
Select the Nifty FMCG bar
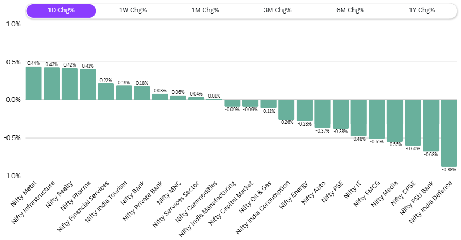click(x=377, y=119)
